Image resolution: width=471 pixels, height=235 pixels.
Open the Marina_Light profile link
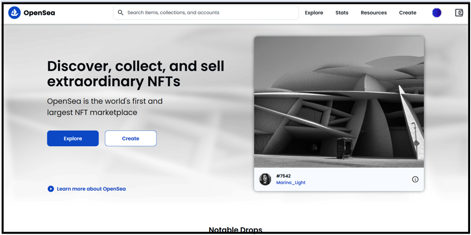pyautogui.click(x=291, y=183)
